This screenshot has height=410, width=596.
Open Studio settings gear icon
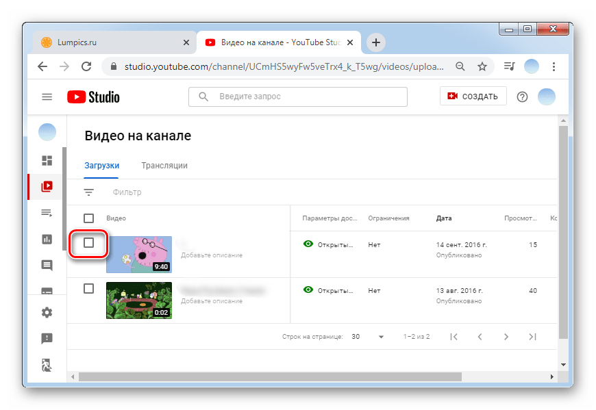(x=47, y=312)
